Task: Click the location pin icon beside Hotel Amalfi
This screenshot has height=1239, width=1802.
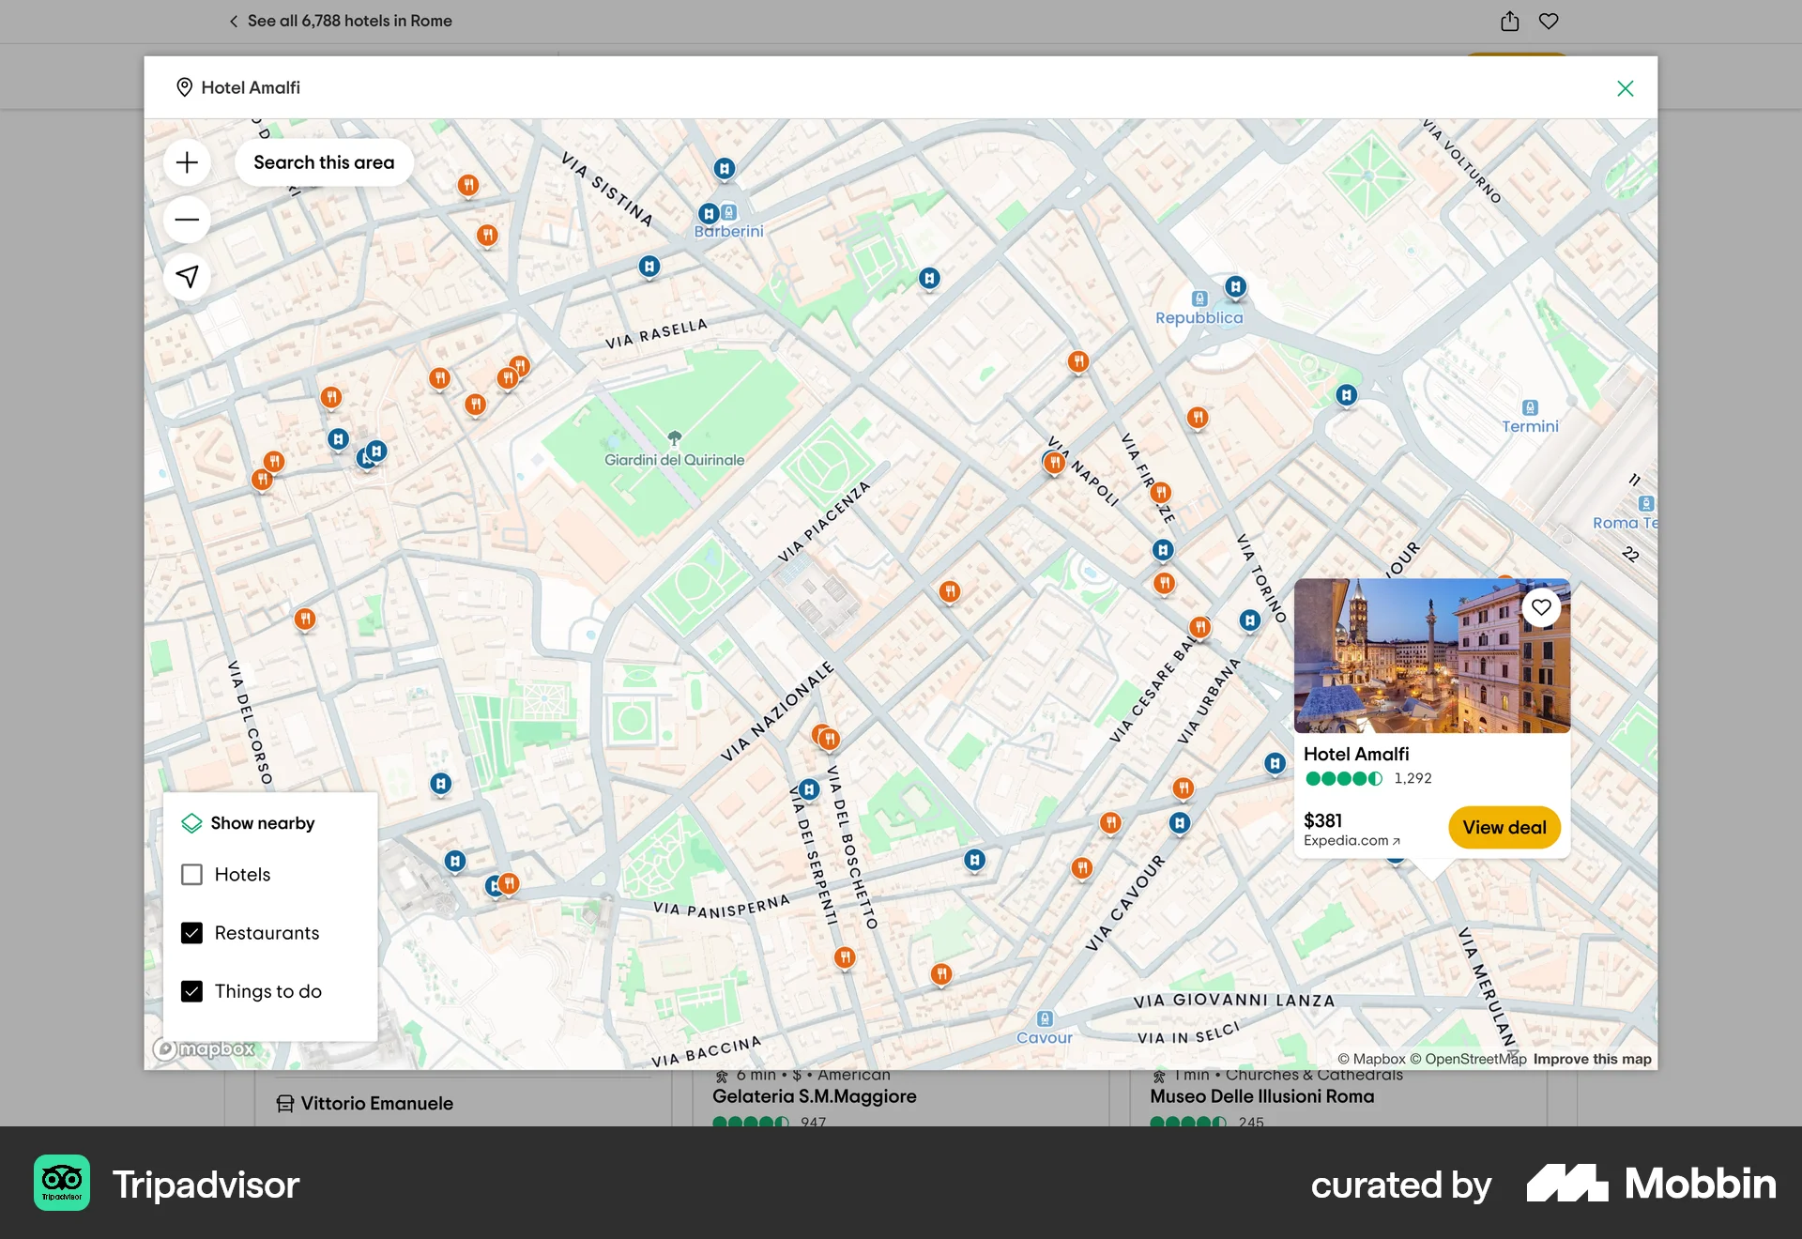Action: coord(187,87)
